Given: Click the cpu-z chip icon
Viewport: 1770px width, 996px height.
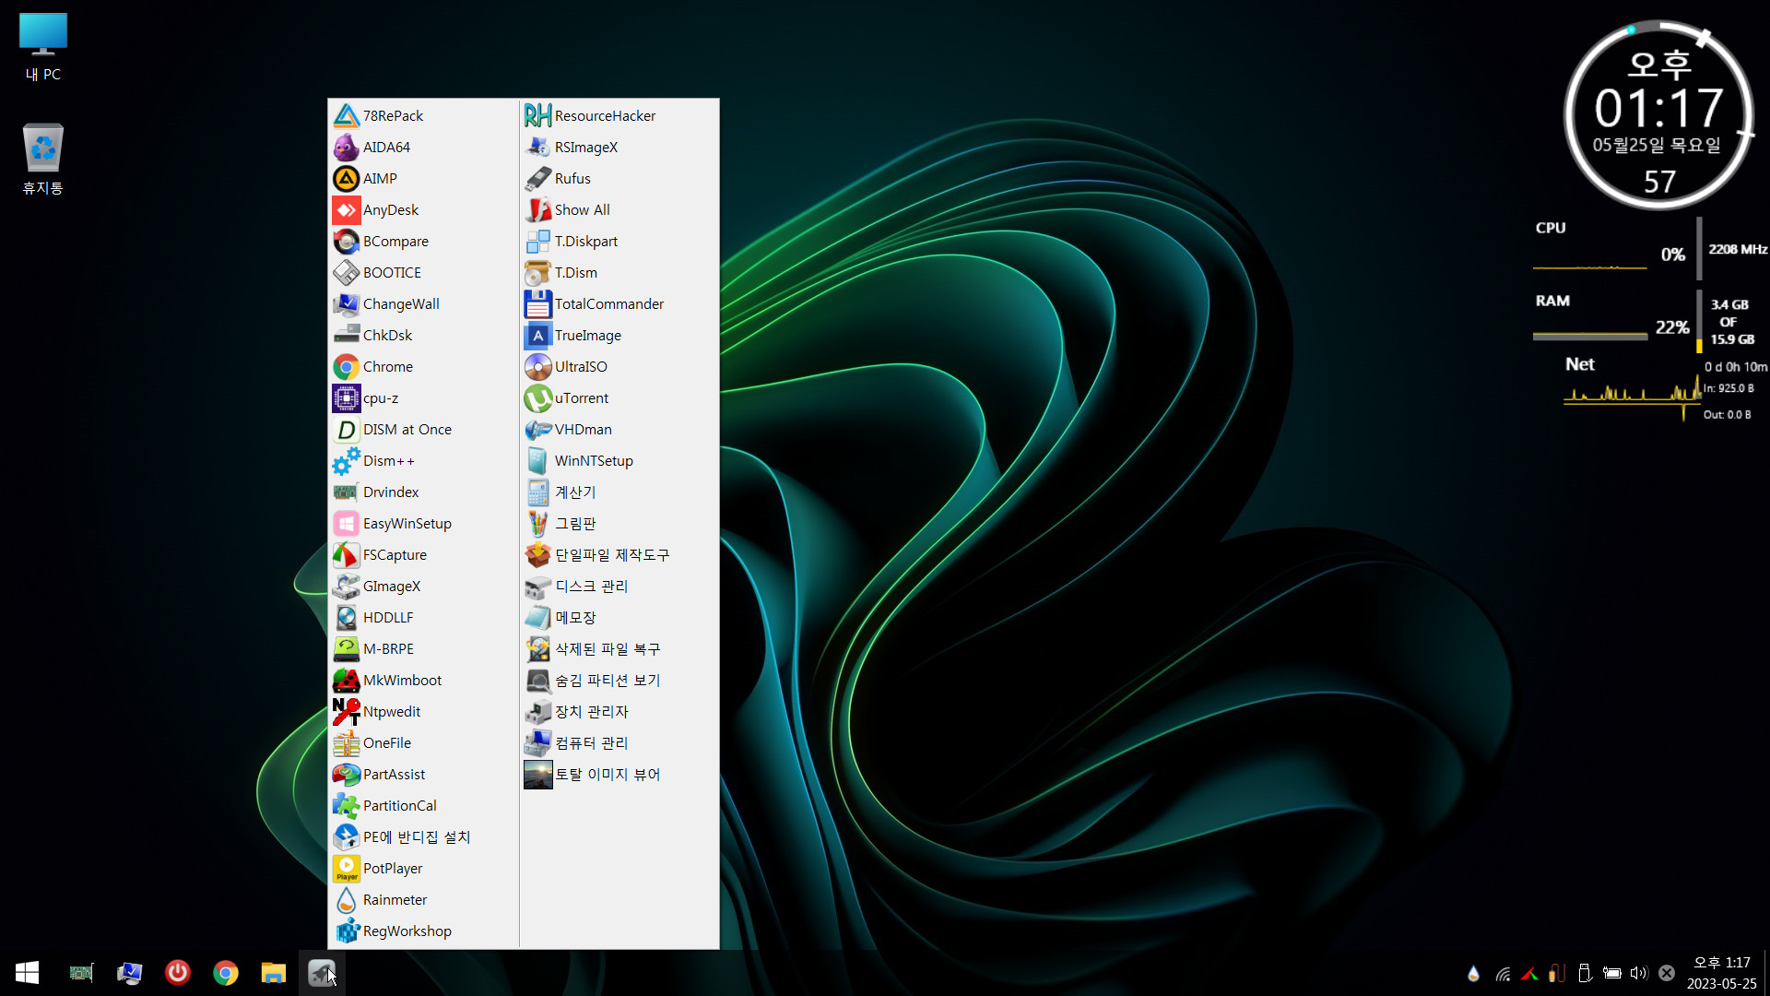Looking at the screenshot, I should coord(346,397).
